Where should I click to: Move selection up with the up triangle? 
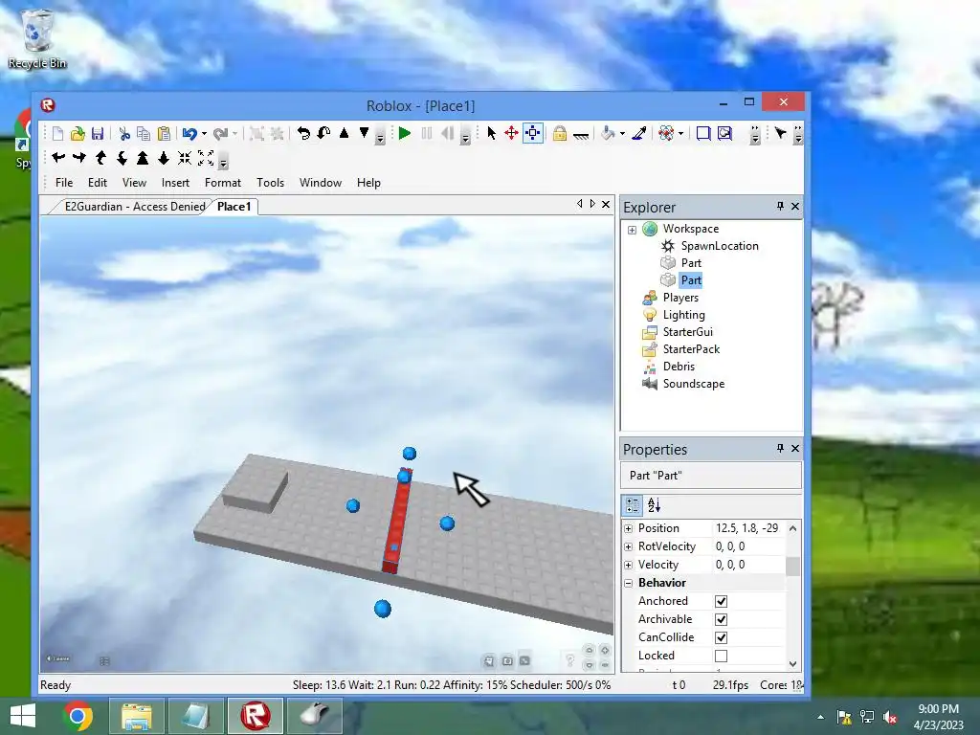344,133
